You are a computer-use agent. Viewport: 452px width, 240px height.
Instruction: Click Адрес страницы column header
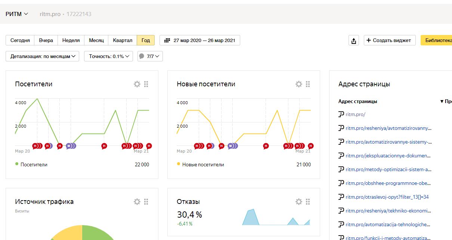[357, 101]
